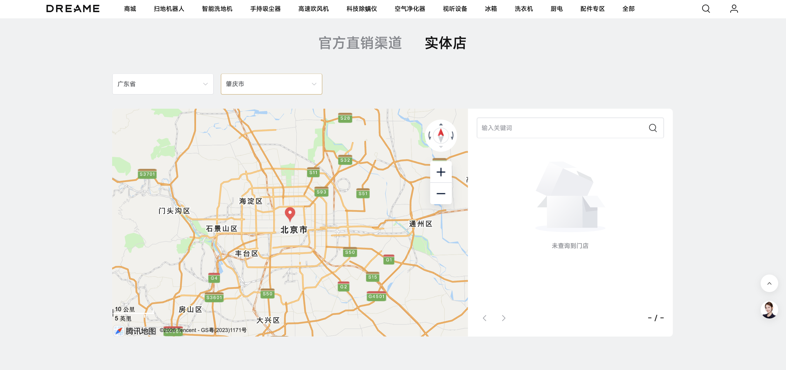Click the compass control on the map
The image size is (786, 370).
tap(441, 135)
